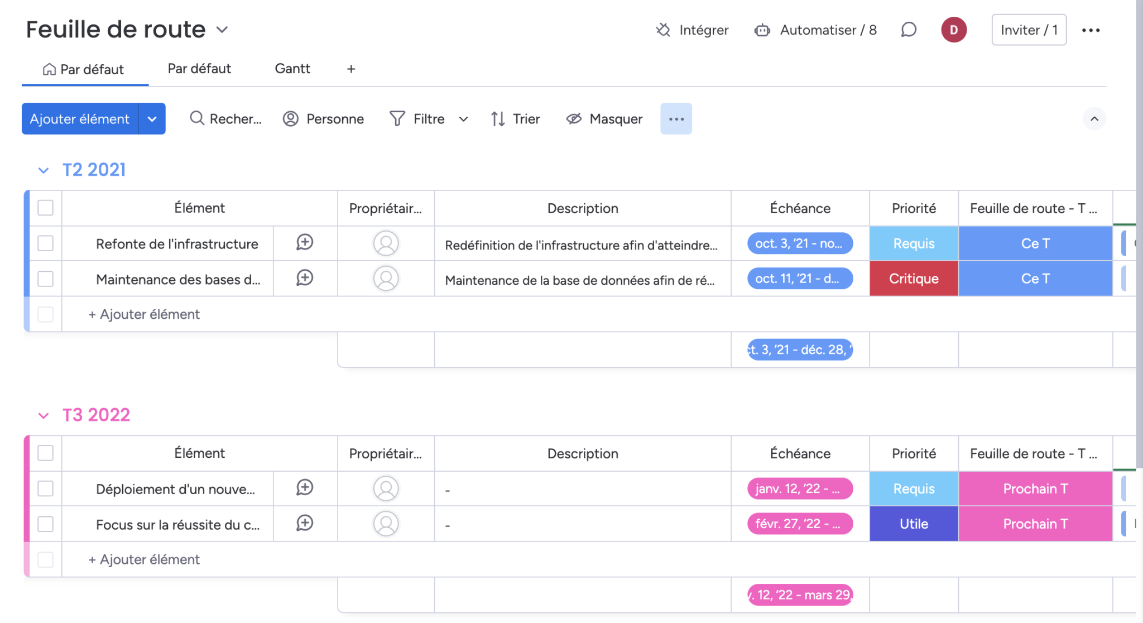This screenshot has height=623, width=1143.
Task: Filter by person using the Personne icon
Action: [290, 118]
